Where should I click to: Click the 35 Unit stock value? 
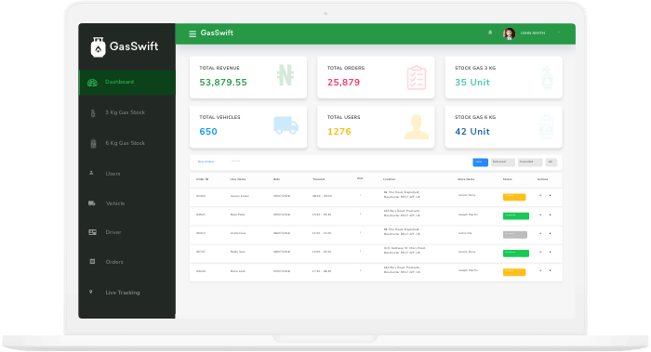472,83
